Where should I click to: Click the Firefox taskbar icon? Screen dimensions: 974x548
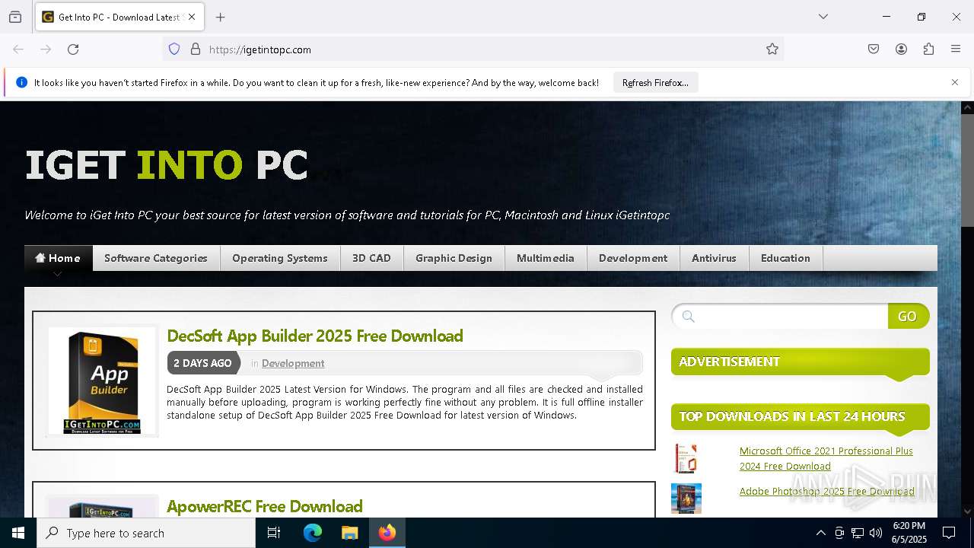tap(387, 533)
